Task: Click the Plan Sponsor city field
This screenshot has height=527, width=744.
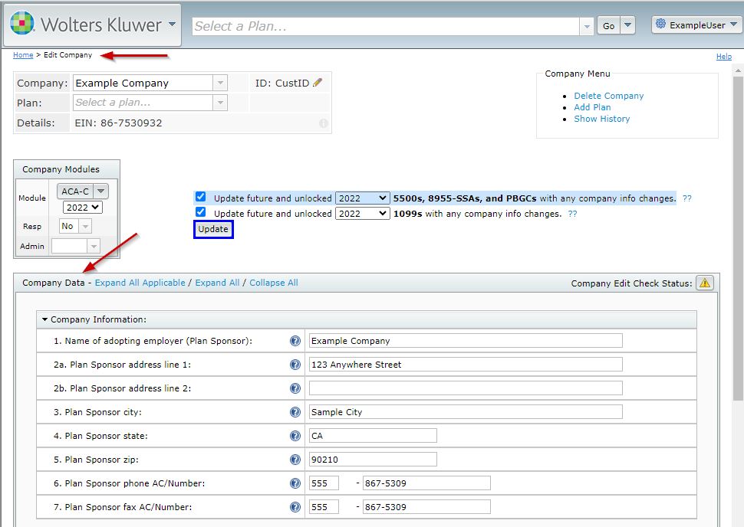Action: point(466,412)
